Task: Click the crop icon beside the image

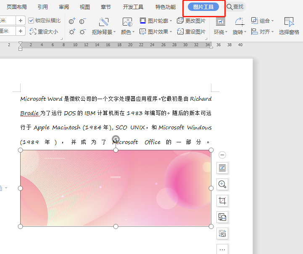Action: pyautogui.click(x=222, y=201)
